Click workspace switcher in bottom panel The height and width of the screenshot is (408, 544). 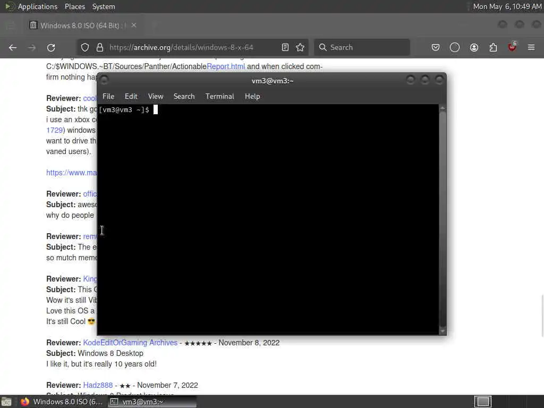[482, 402]
